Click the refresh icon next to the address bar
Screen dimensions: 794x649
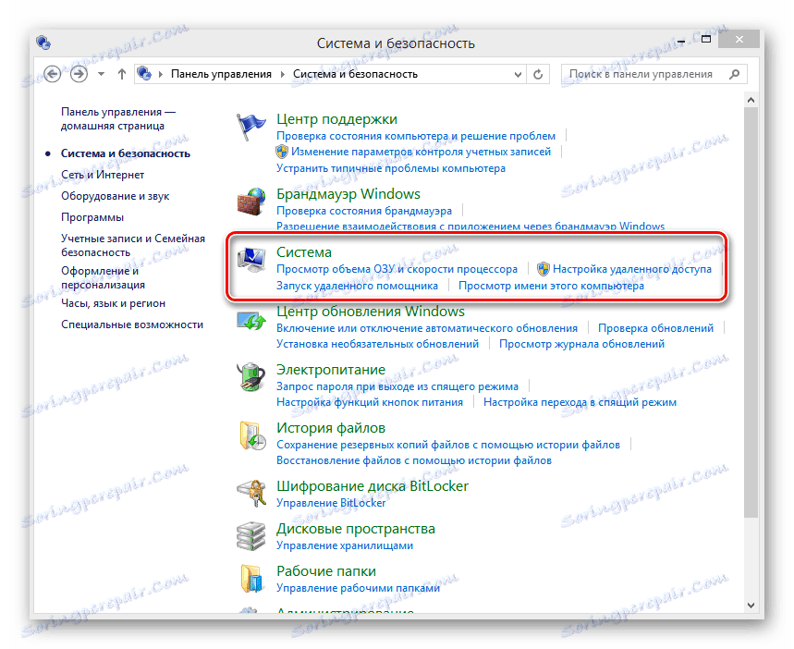[538, 73]
